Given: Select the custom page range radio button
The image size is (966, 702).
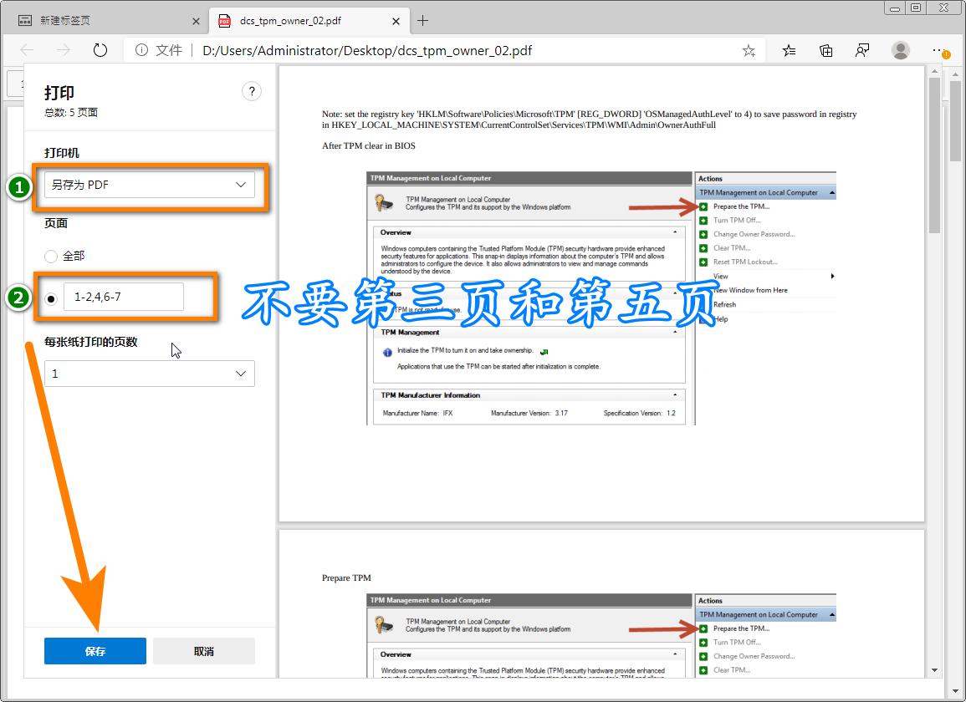Looking at the screenshot, I should pyautogui.click(x=50, y=297).
